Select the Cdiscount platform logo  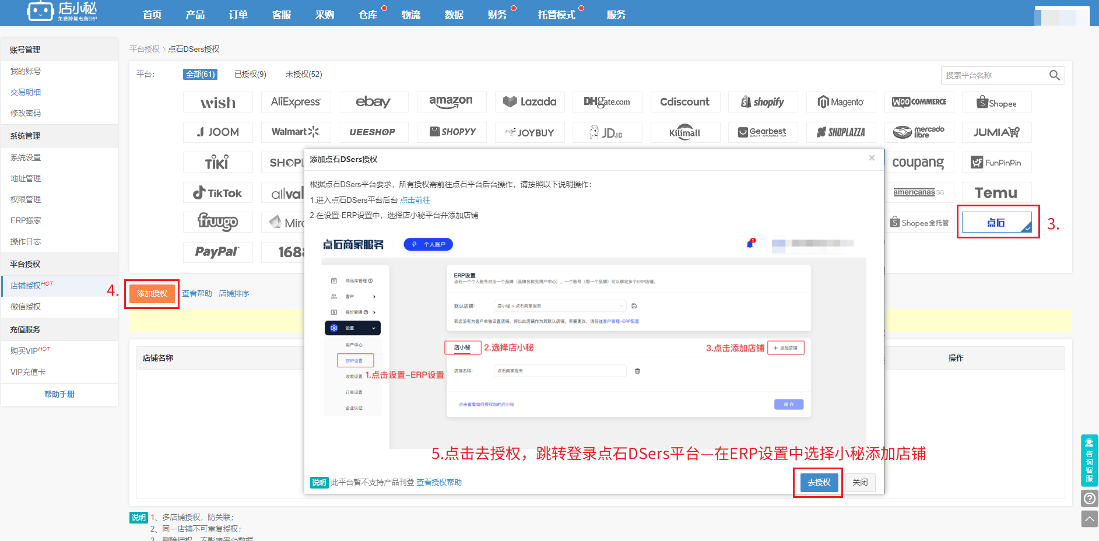(x=685, y=102)
